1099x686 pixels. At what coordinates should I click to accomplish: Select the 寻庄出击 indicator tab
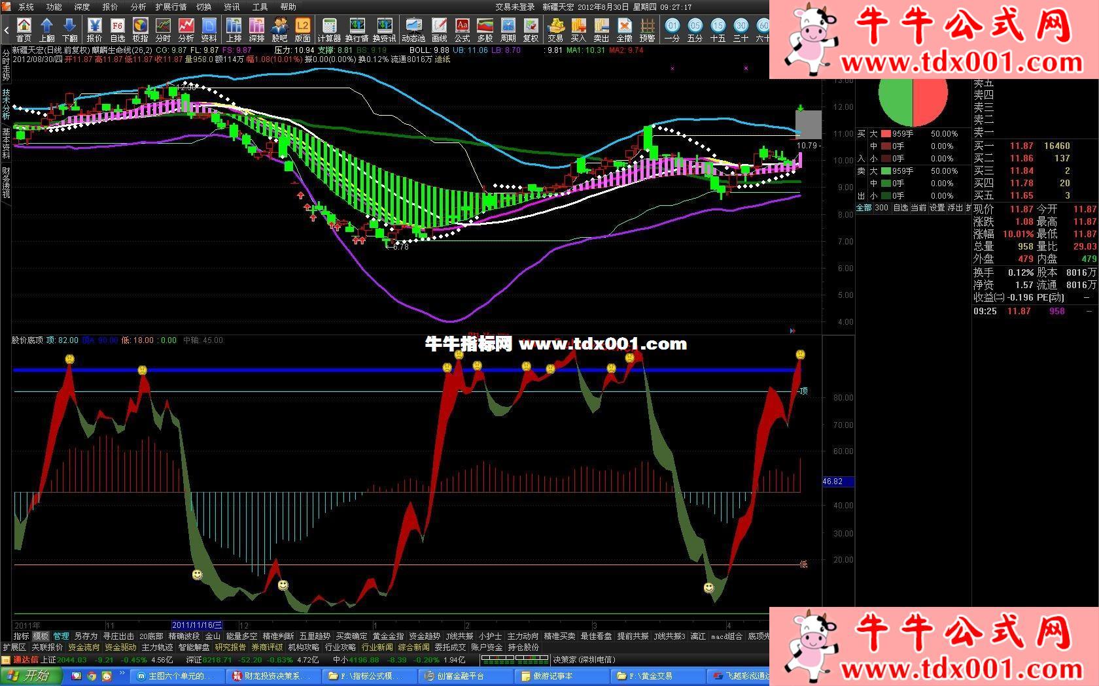coord(118,636)
